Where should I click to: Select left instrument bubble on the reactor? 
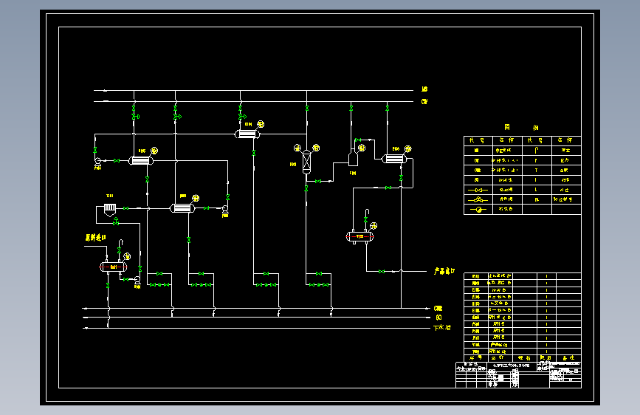point(297,148)
